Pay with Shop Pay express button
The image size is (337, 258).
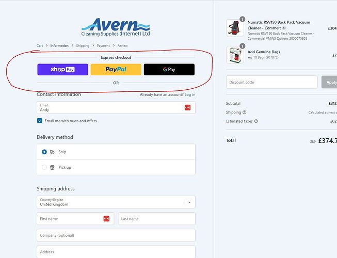point(63,69)
